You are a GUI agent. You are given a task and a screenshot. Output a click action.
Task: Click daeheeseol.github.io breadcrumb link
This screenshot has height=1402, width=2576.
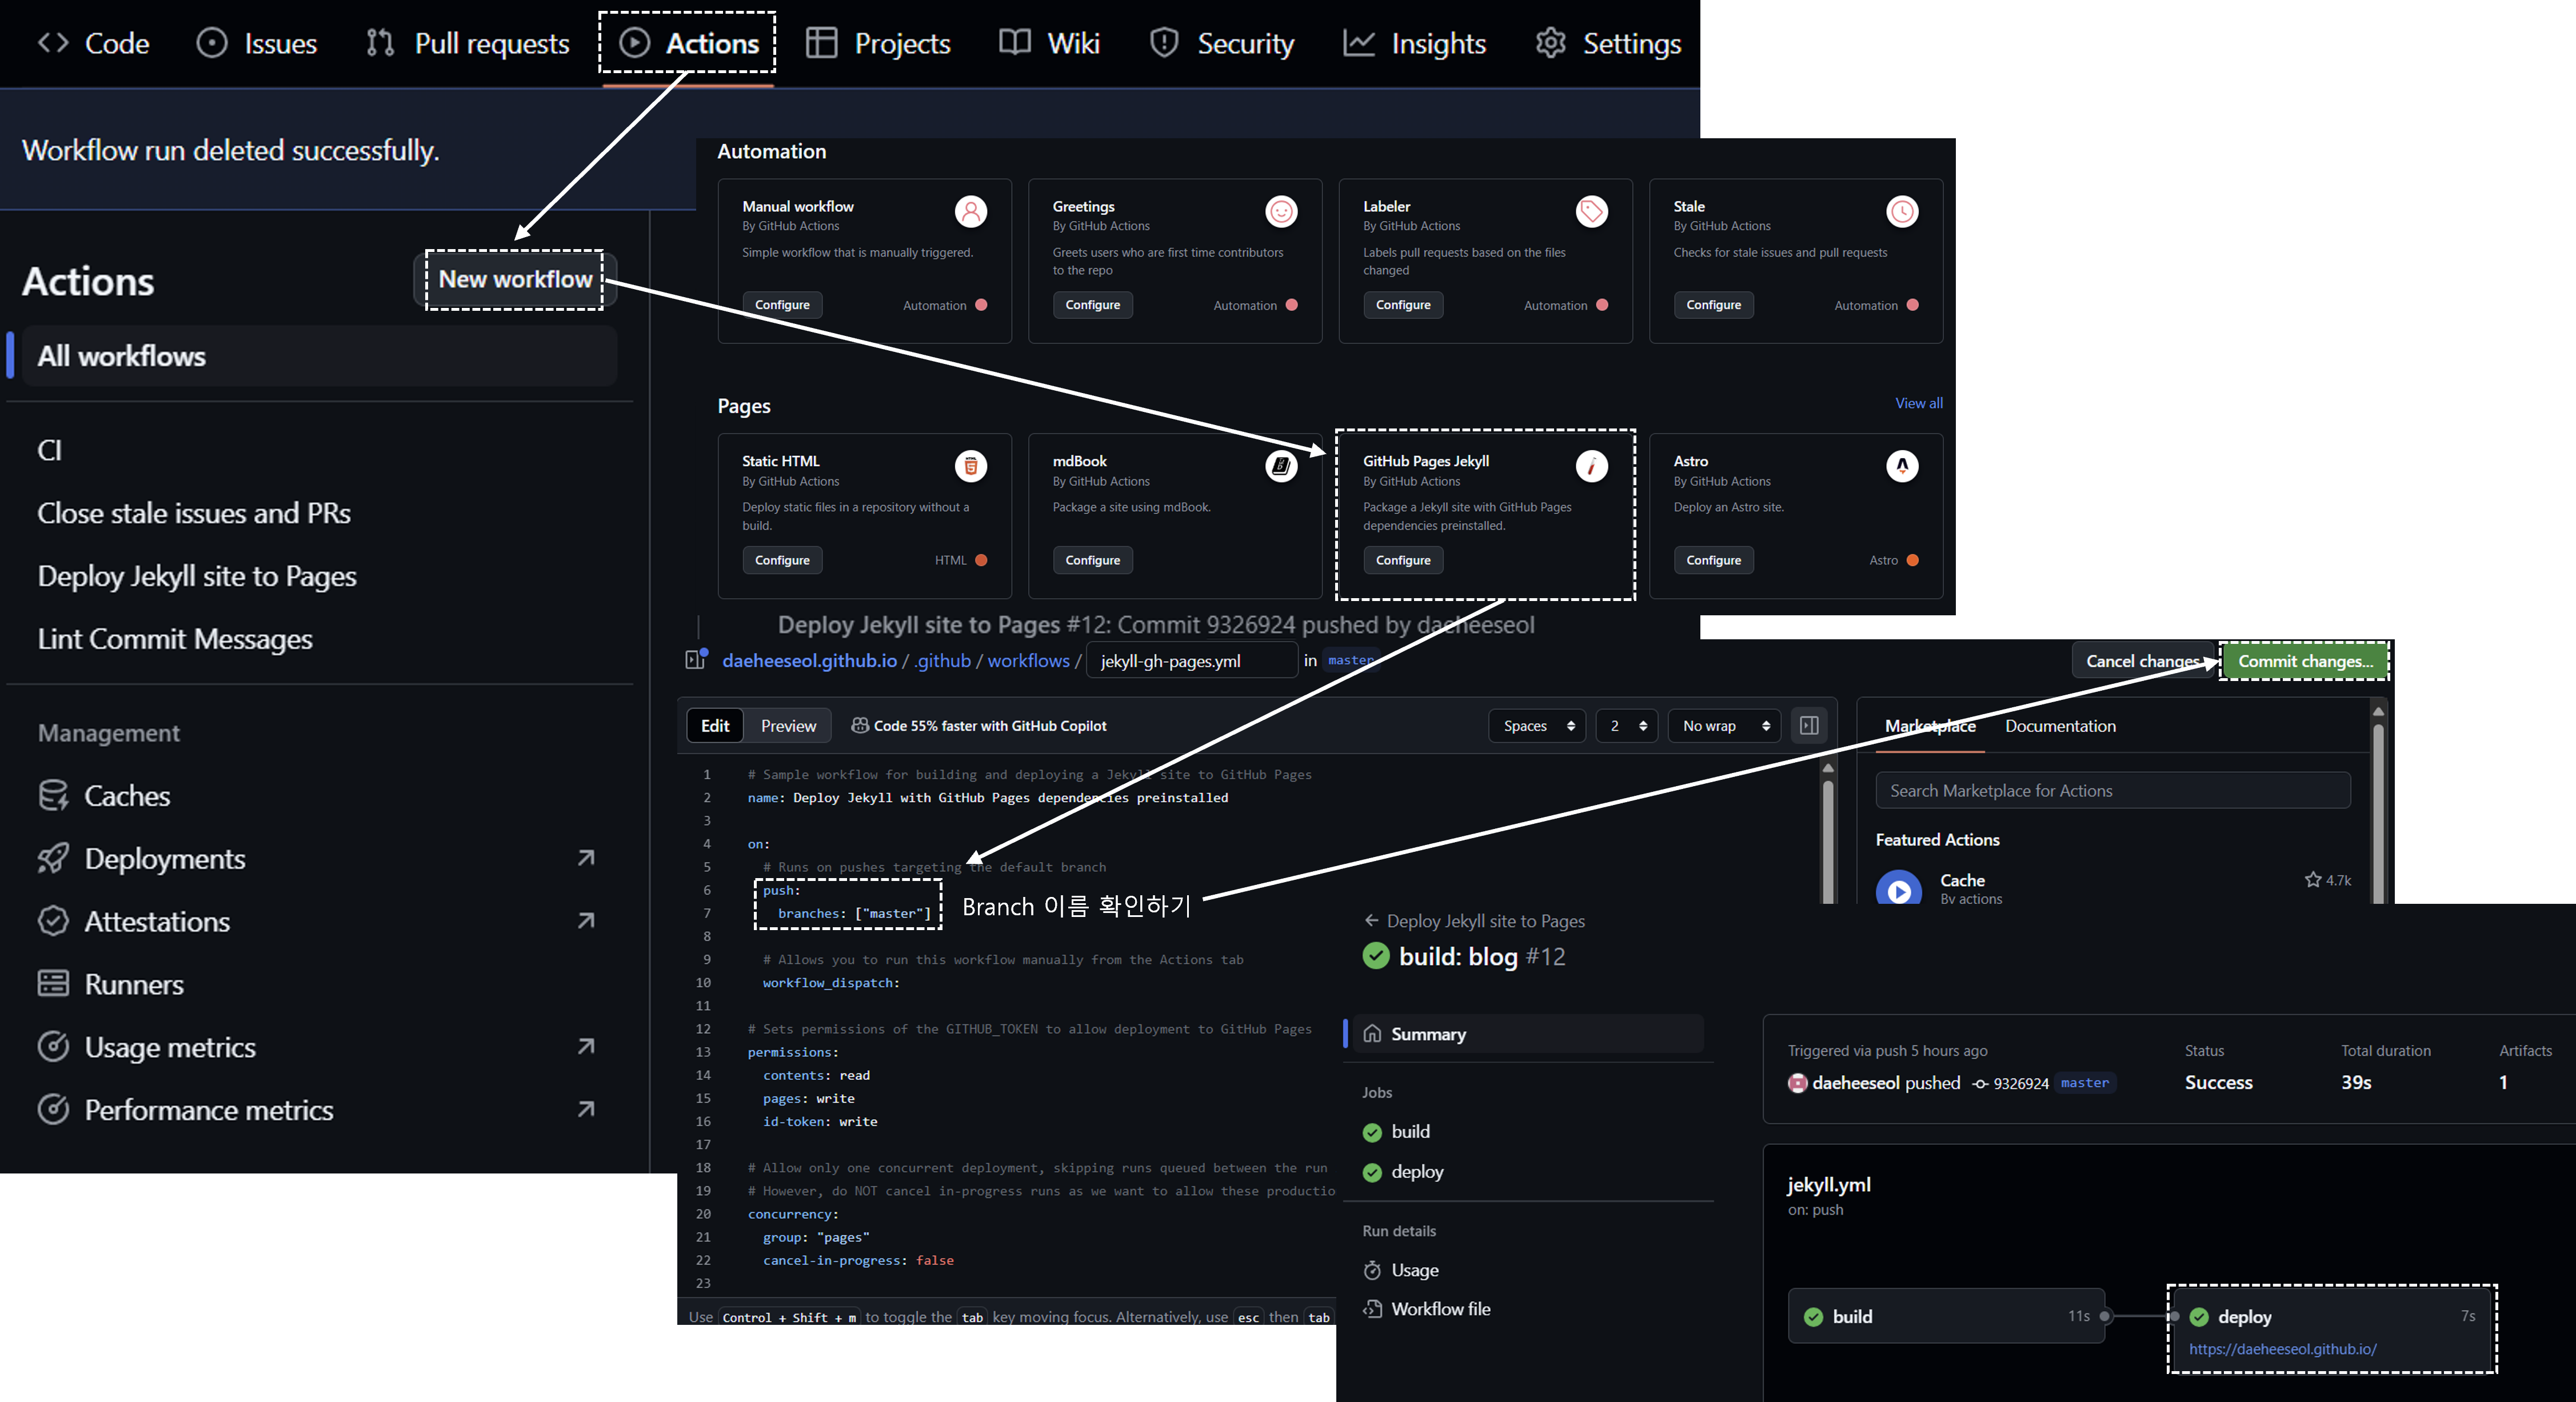tap(809, 660)
